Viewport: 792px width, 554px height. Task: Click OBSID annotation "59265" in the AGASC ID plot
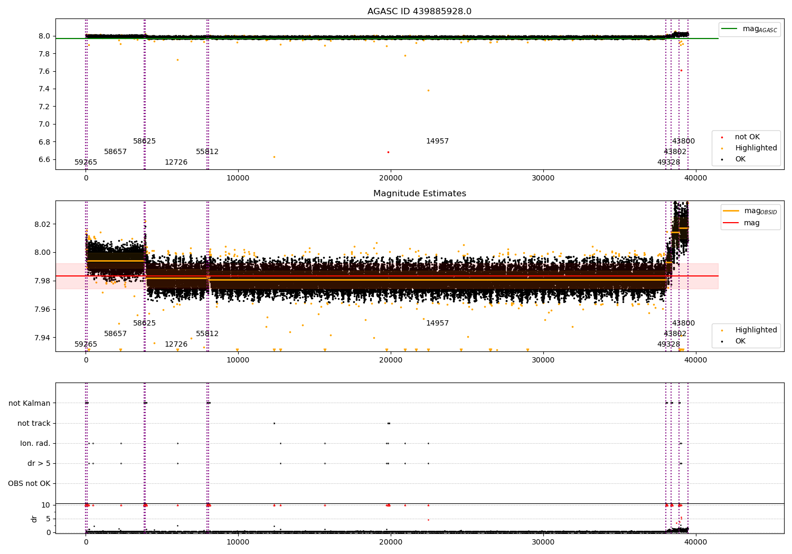click(x=86, y=163)
